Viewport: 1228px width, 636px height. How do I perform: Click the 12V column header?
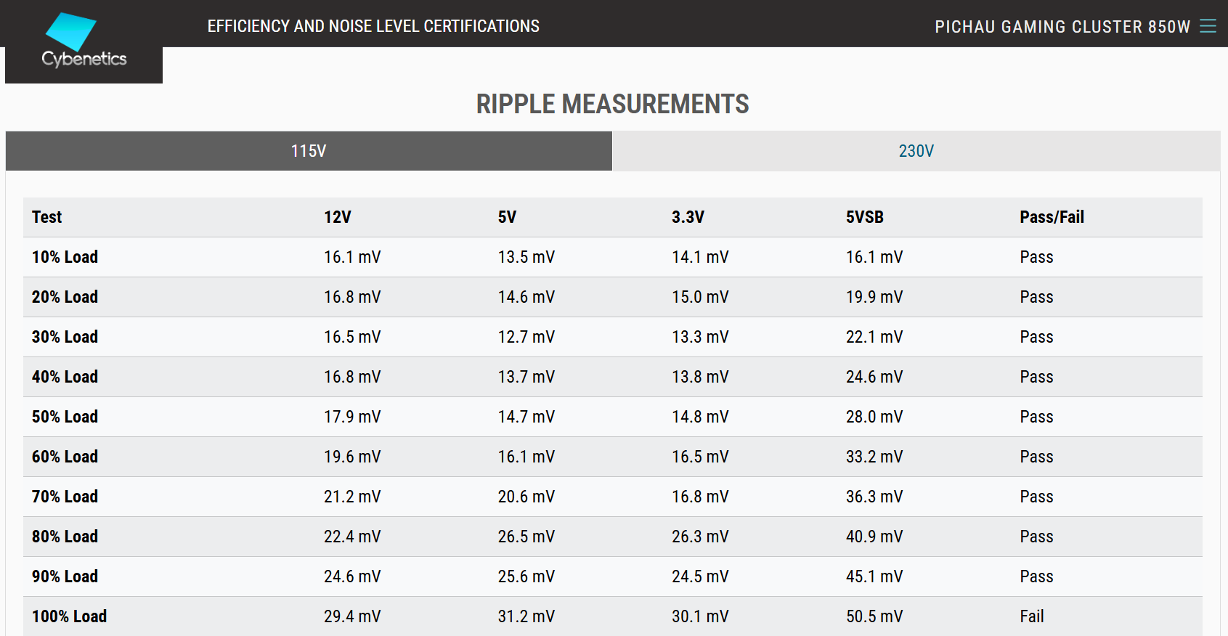pos(338,217)
